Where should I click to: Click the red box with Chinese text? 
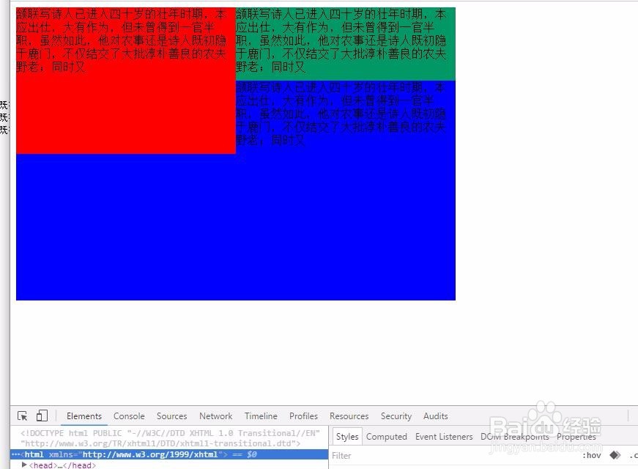[126, 81]
